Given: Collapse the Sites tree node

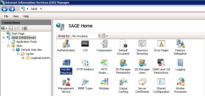Looking at the screenshot, I should (x=8, y=46).
